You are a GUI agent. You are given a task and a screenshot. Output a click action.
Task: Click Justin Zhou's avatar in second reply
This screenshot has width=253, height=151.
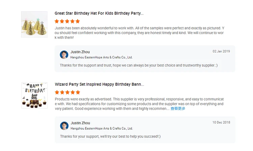pos(64,126)
